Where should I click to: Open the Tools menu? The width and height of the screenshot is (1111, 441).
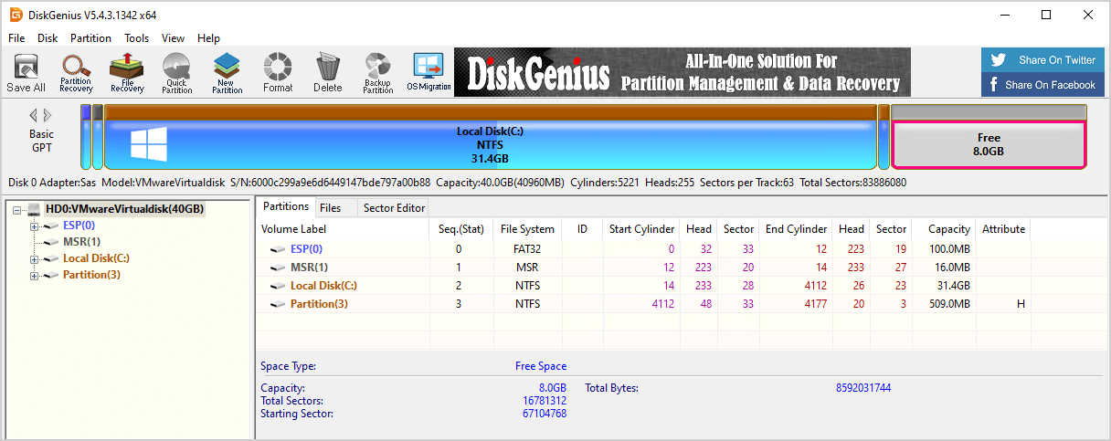[137, 38]
